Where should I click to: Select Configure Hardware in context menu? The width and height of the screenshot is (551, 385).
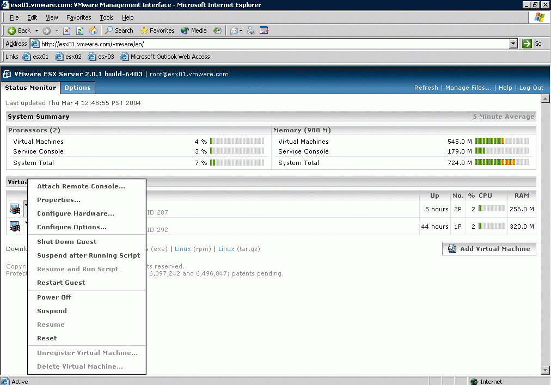75,213
